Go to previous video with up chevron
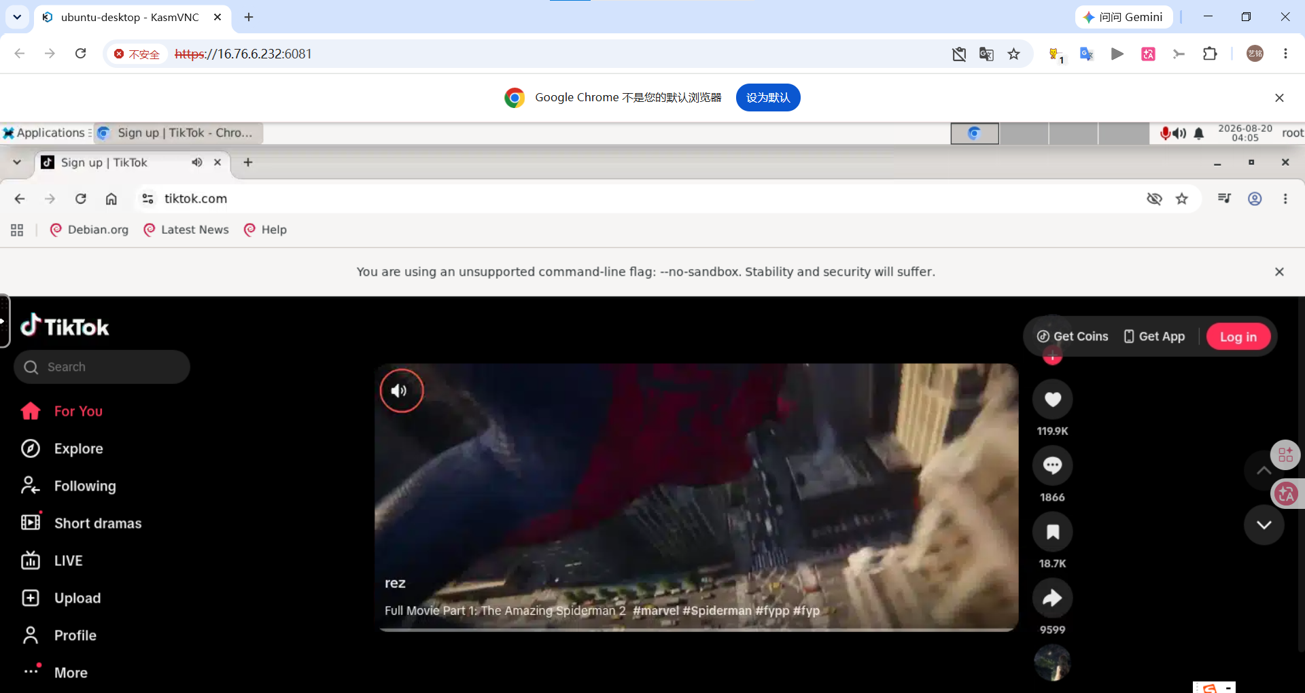Viewport: 1305px width, 693px height. pos(1263,470)
